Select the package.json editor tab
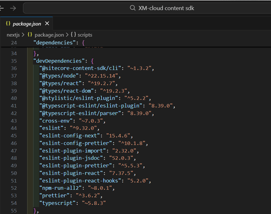This screenshot has height=214, width=271. (x=27, y=24)
